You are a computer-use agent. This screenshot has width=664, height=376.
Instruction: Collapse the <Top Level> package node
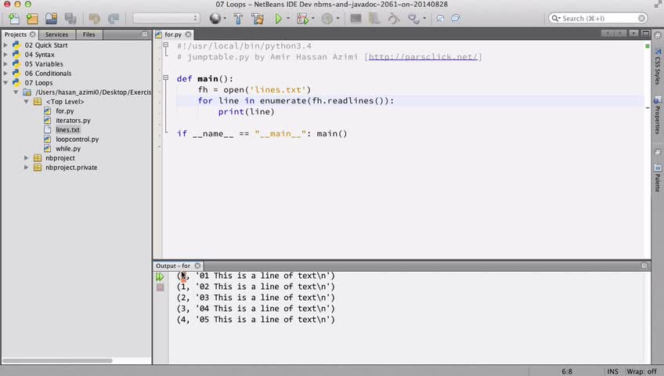pyautogui.click(x=27, y=102)
